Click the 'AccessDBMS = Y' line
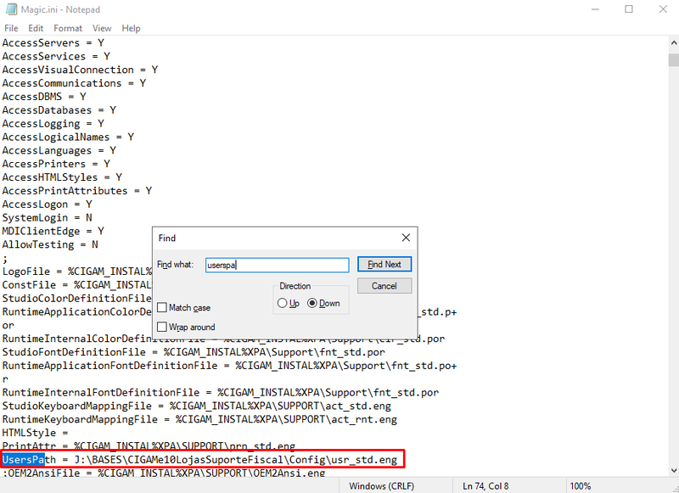Image resolution: width=679 pixels, height=493 pixels. click(44, 97)
